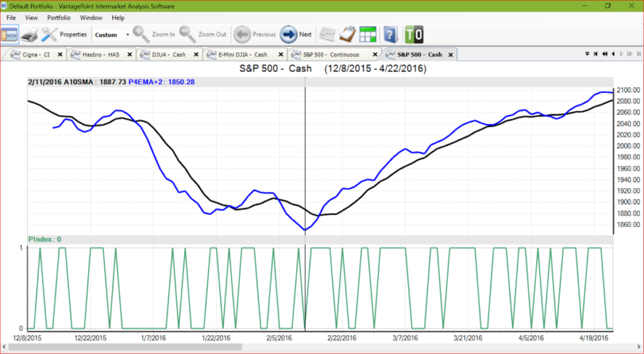The width and height of the screenshot is (644, 354).
Task: Click the A10SMA : 1887.73 readout
Action: coord(95,82)
